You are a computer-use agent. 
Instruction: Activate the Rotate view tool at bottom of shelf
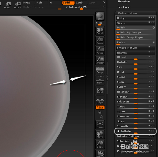click(100, 154)
